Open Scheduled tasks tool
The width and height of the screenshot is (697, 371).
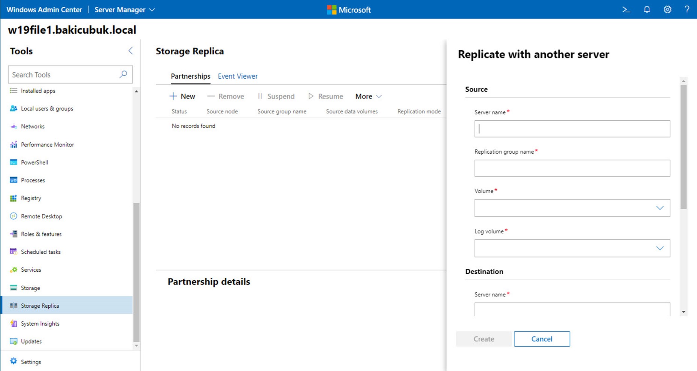(41, 252)
